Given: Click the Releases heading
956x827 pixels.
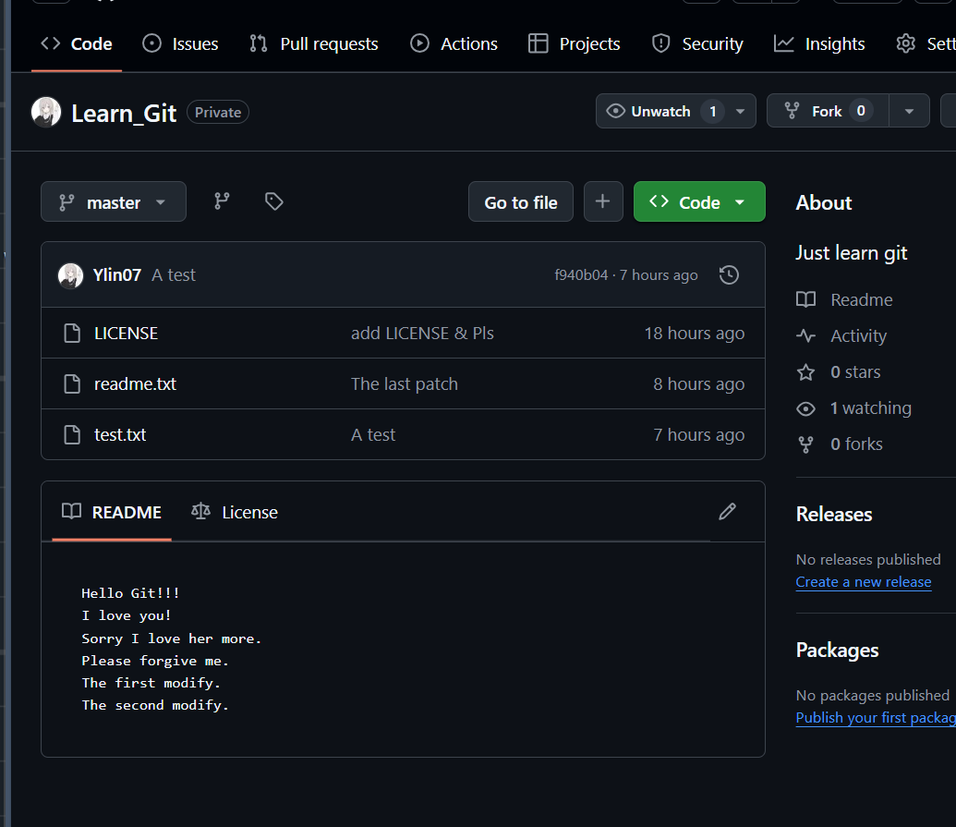Looking at the screenshot, I should [x=834, y=514].
